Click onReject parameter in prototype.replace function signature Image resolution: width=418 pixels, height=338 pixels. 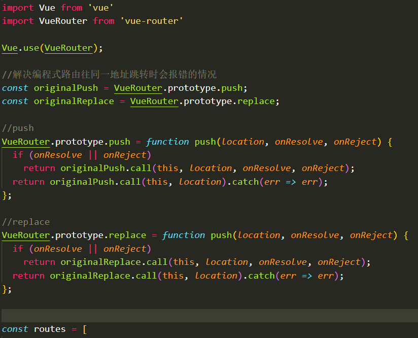tap(371, 235)
